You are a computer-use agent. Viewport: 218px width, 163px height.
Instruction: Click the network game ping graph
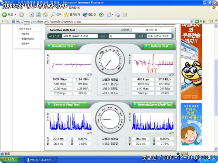click(153, 122)
